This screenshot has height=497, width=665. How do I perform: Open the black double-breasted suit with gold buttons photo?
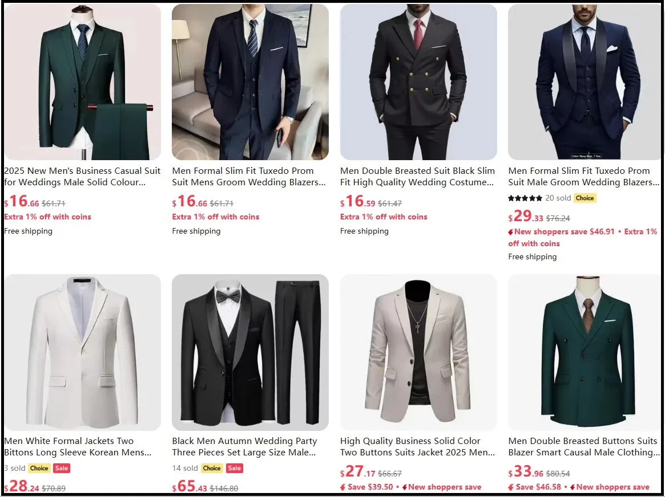418,82
